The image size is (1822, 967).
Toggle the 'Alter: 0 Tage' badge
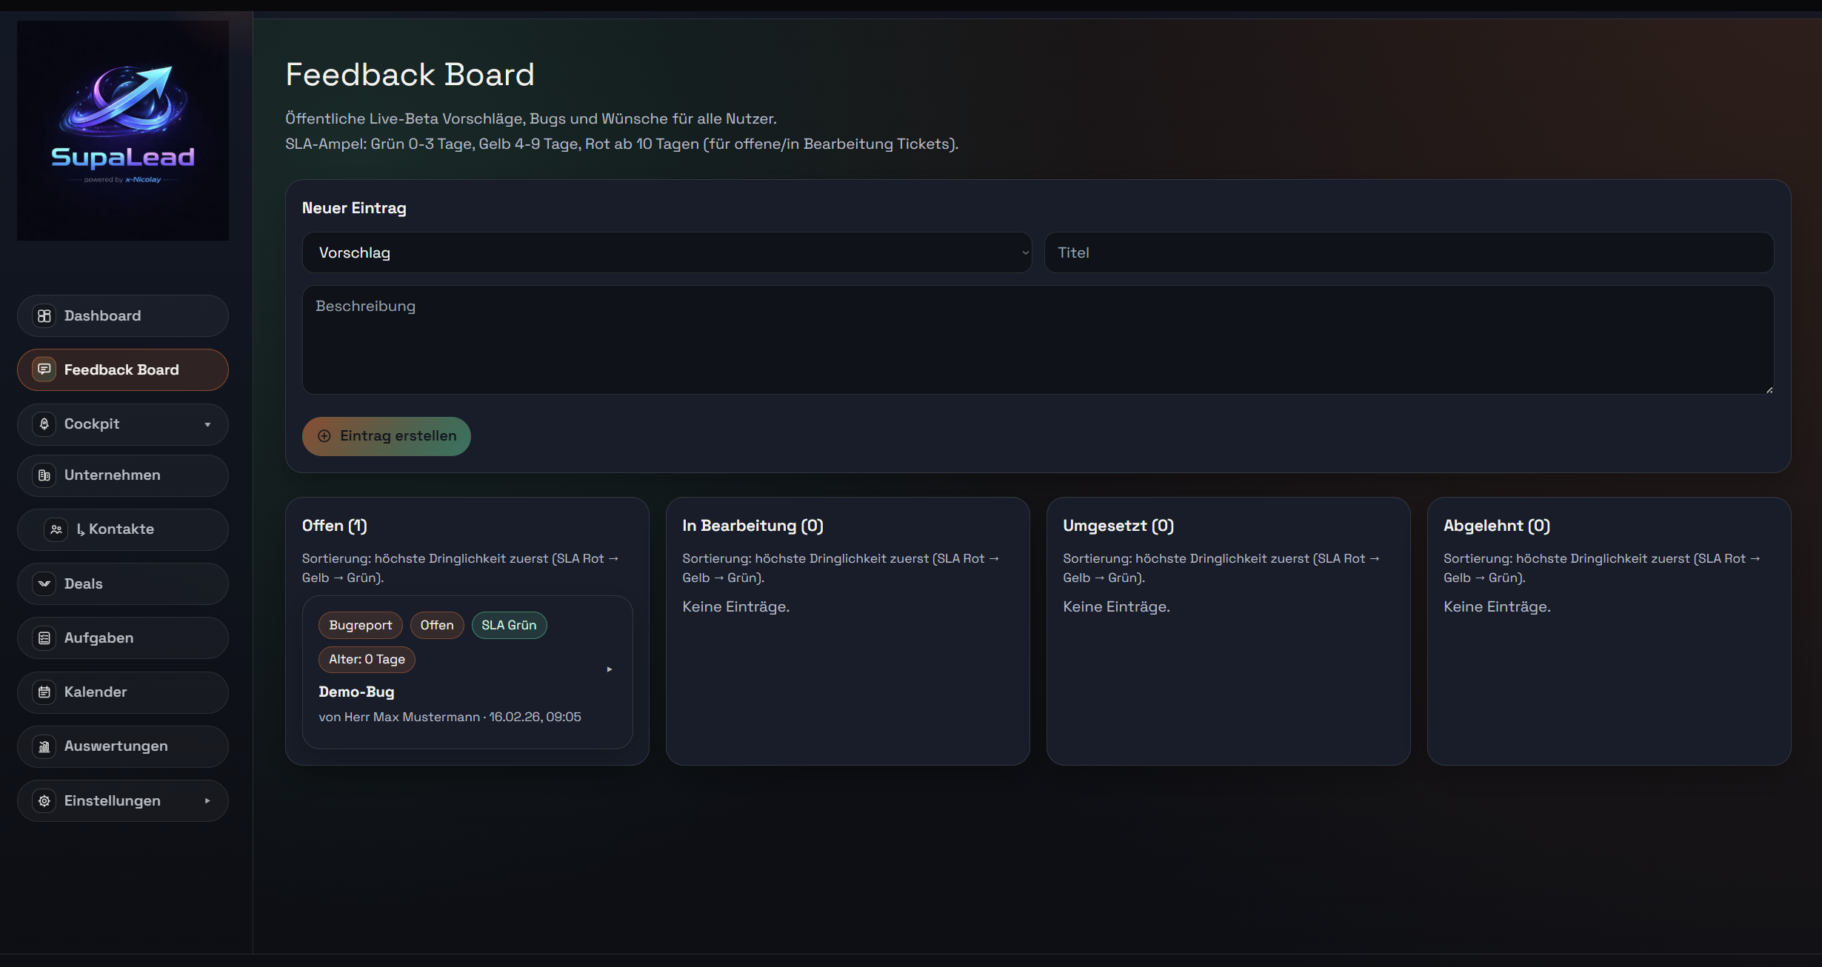tap(366, 659)
